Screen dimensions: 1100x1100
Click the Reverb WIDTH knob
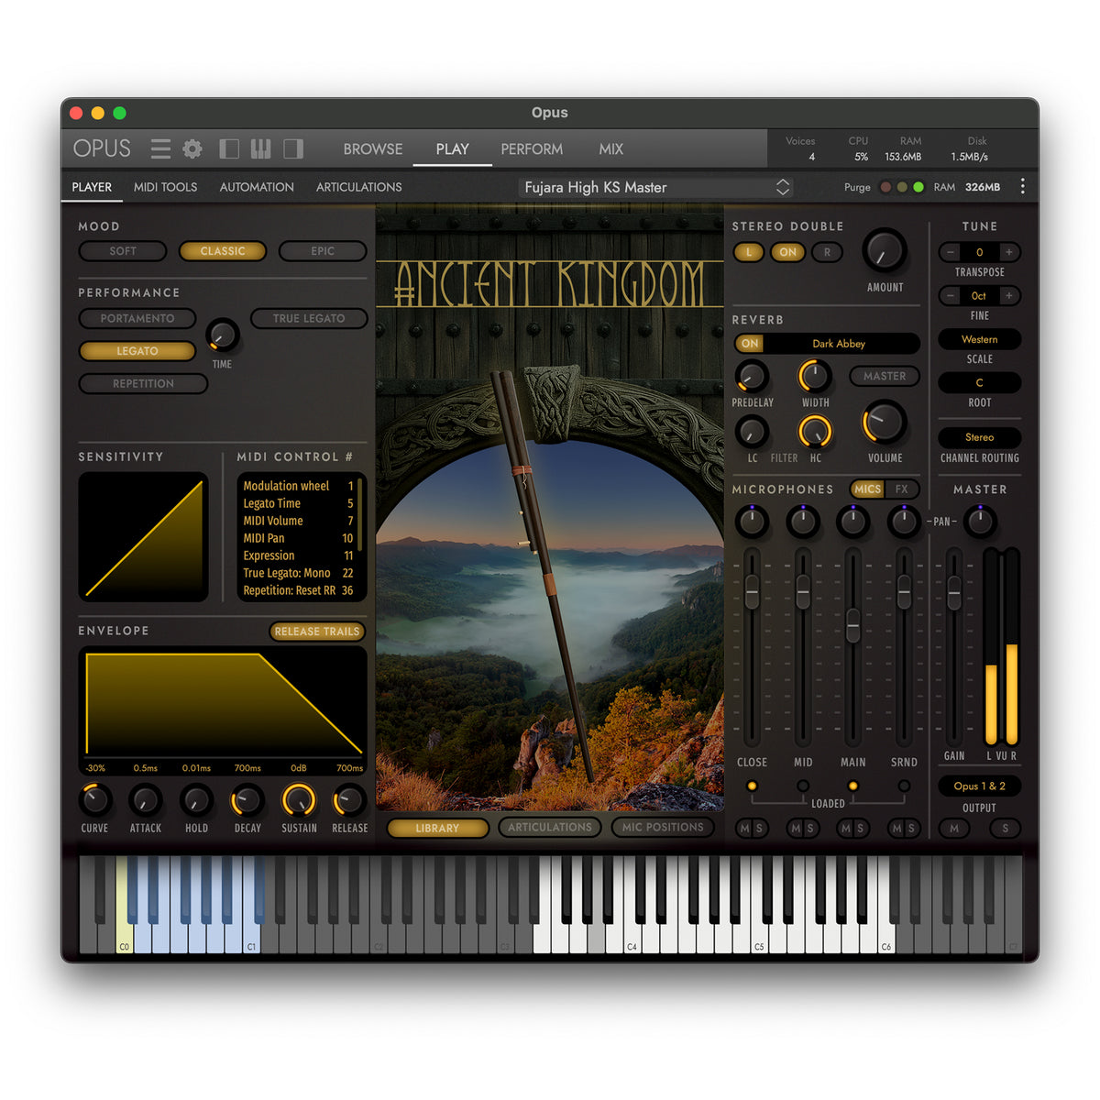tap(814, 376)
